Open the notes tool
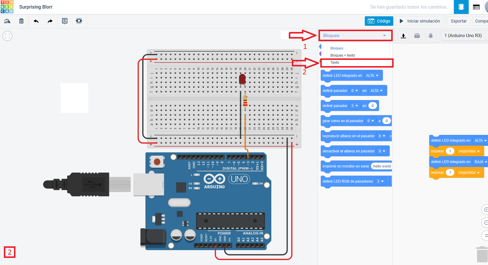The image size is (488, 265). (x=65, y=21)
